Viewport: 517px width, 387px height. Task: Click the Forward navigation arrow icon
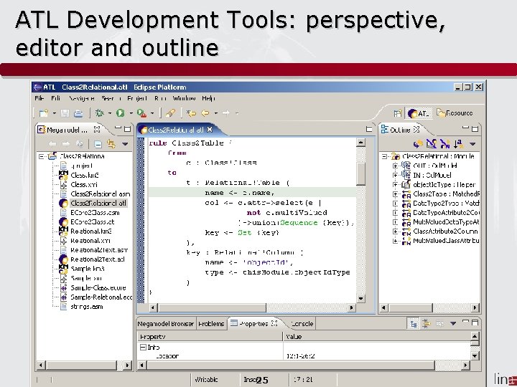point(226,113)
